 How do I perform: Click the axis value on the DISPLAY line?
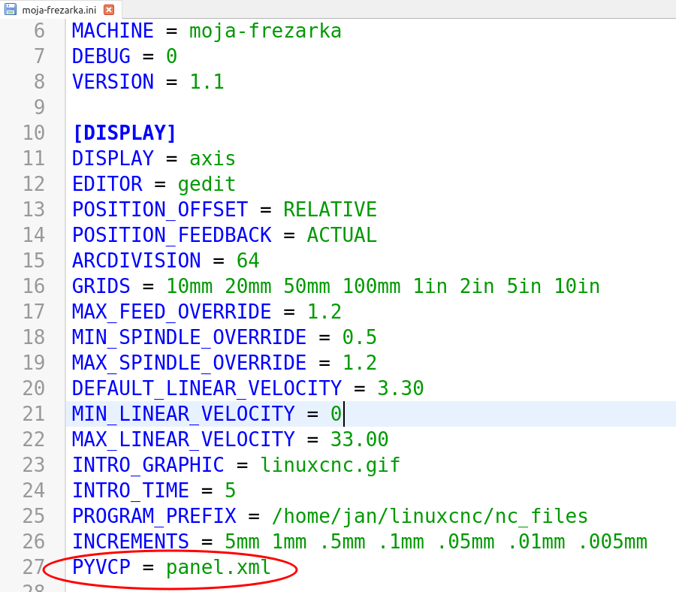pyautogui.click(x=212, y=159)
